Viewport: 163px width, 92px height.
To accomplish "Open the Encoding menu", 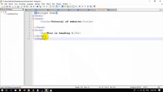I will (x=22, y=4).
